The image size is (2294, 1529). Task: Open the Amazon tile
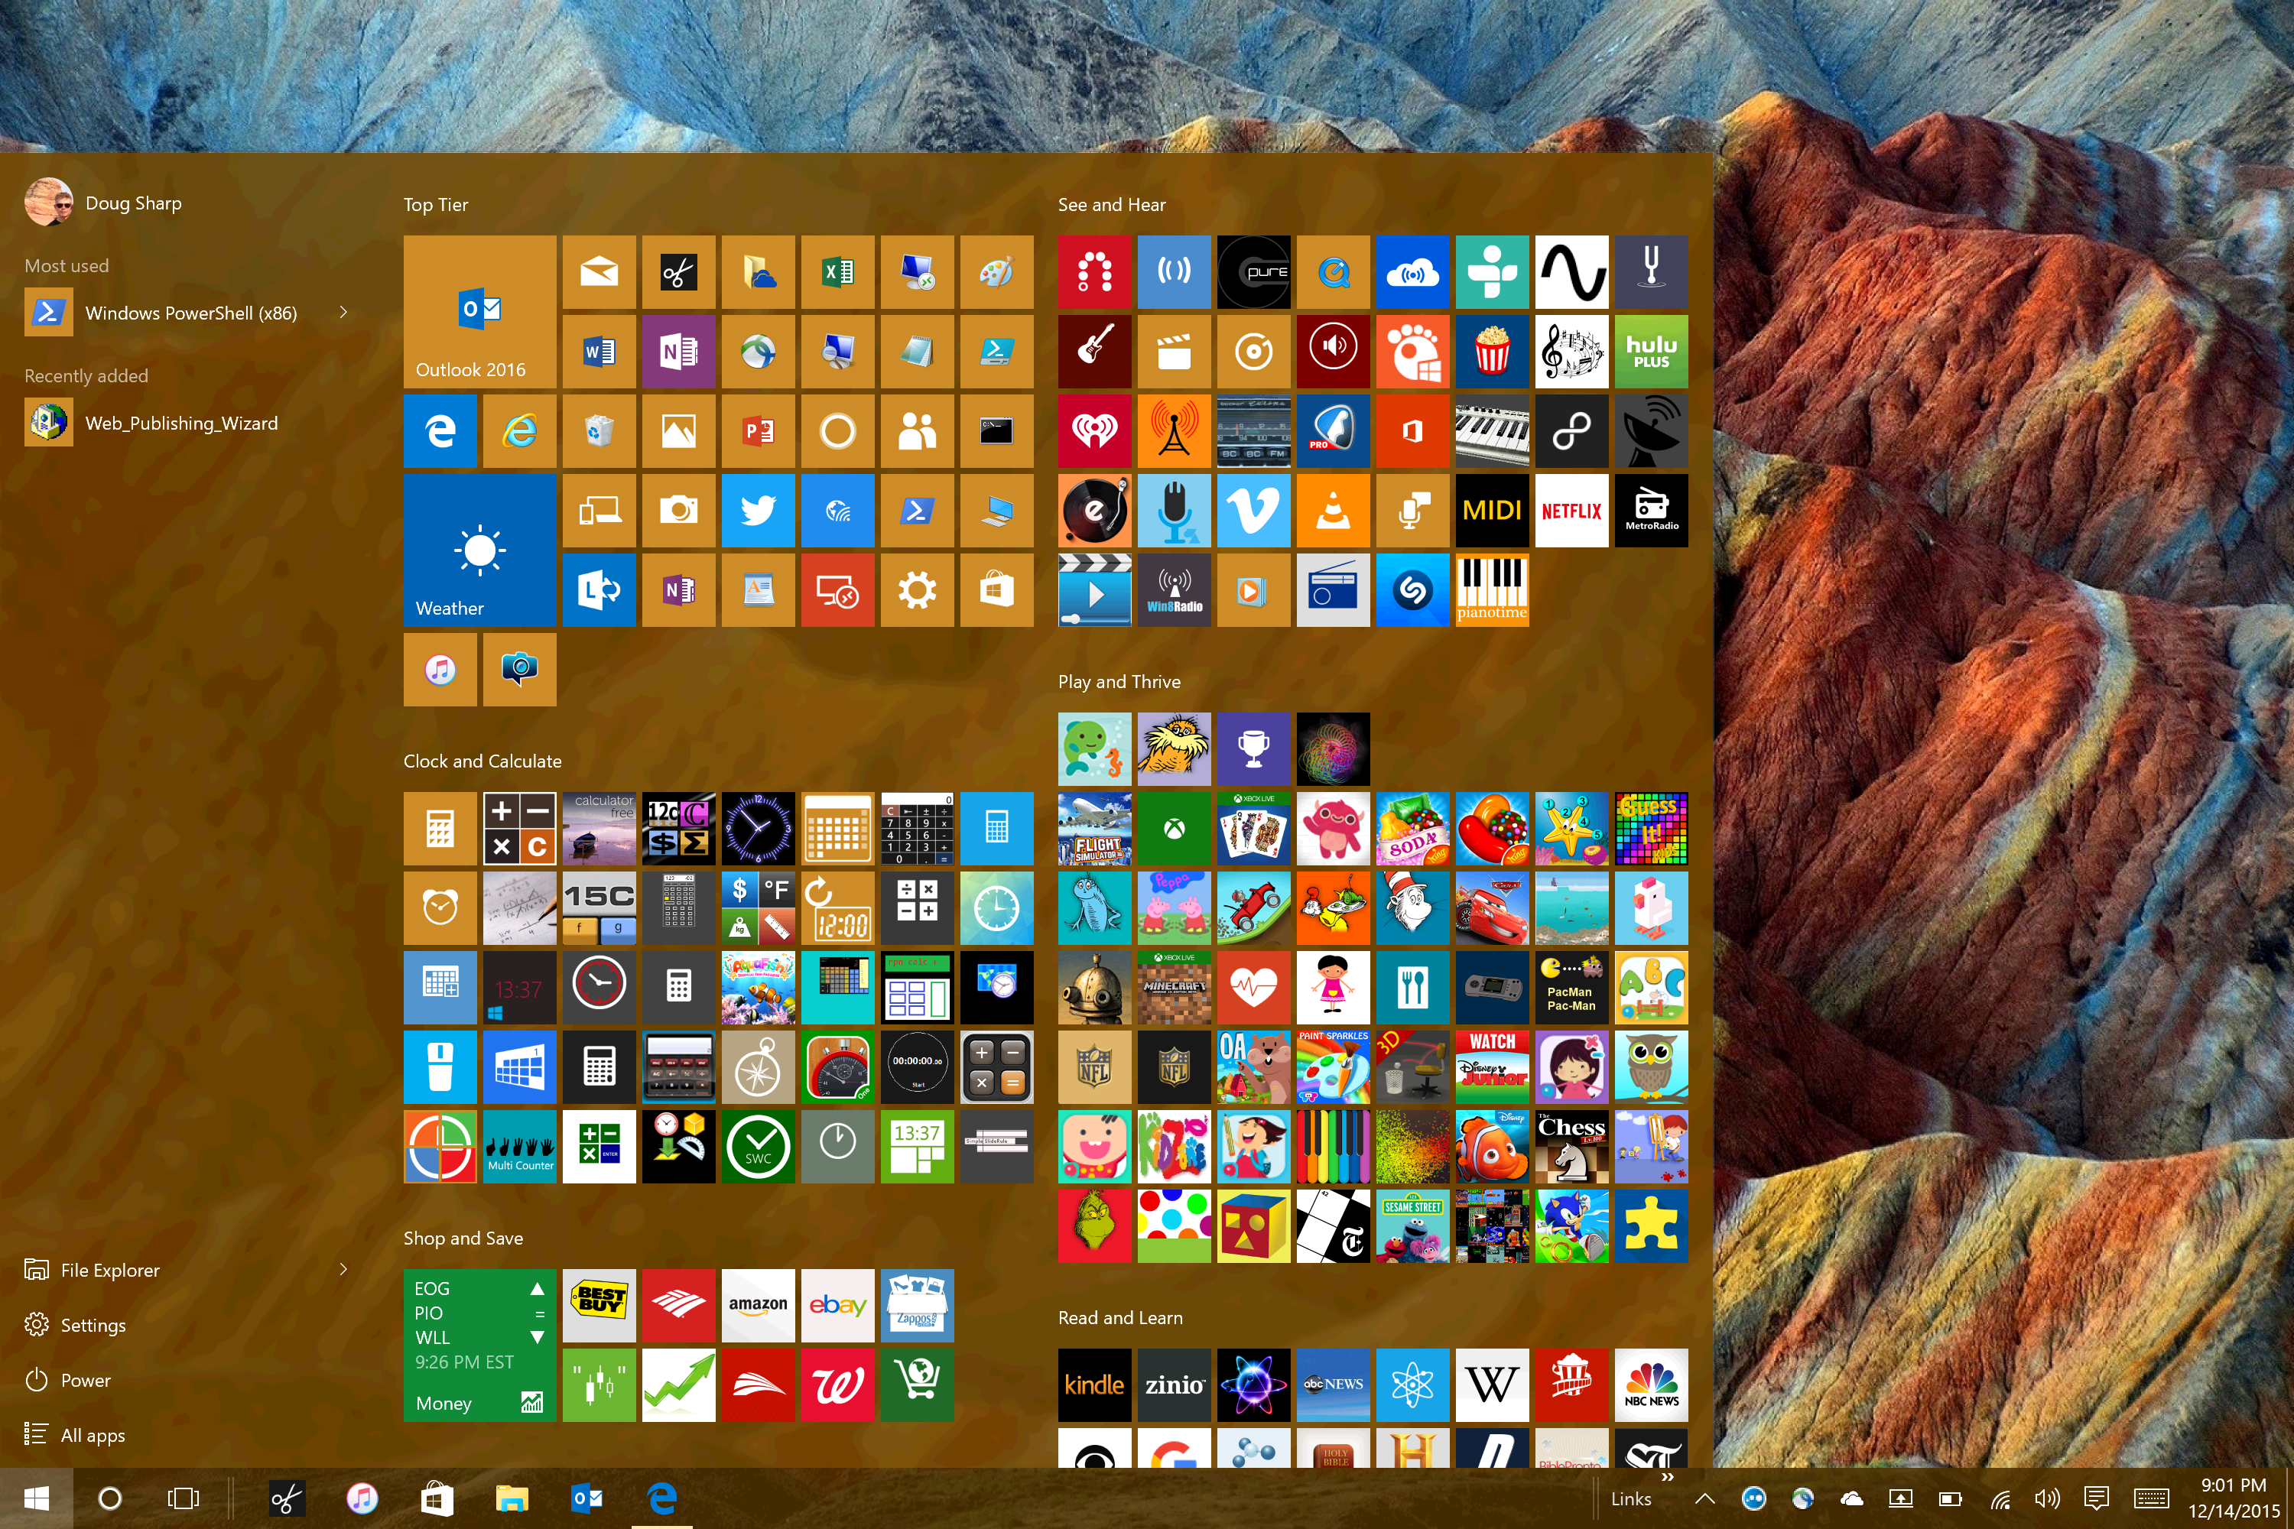tap(758, 1305)
